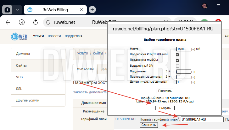The image size is (229, 130).
Task: Open the НОВОСТИ menu item
Action: pyautogui.click(x=54, y=36)
